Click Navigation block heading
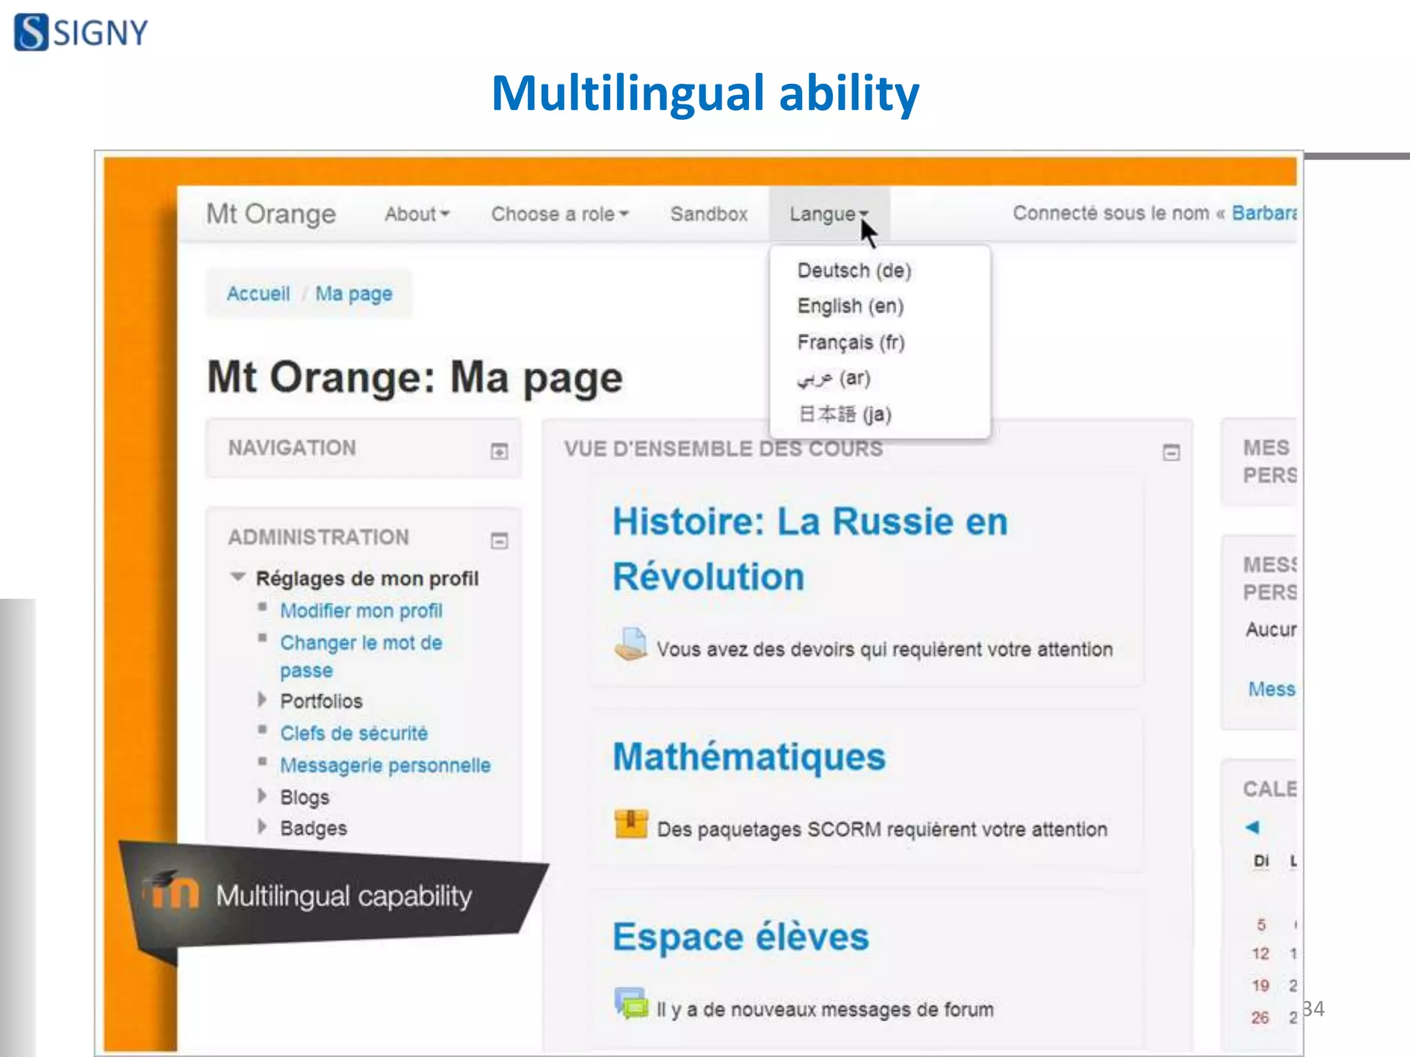This screenshot has width=1410, height=1057. click(292, 448)
